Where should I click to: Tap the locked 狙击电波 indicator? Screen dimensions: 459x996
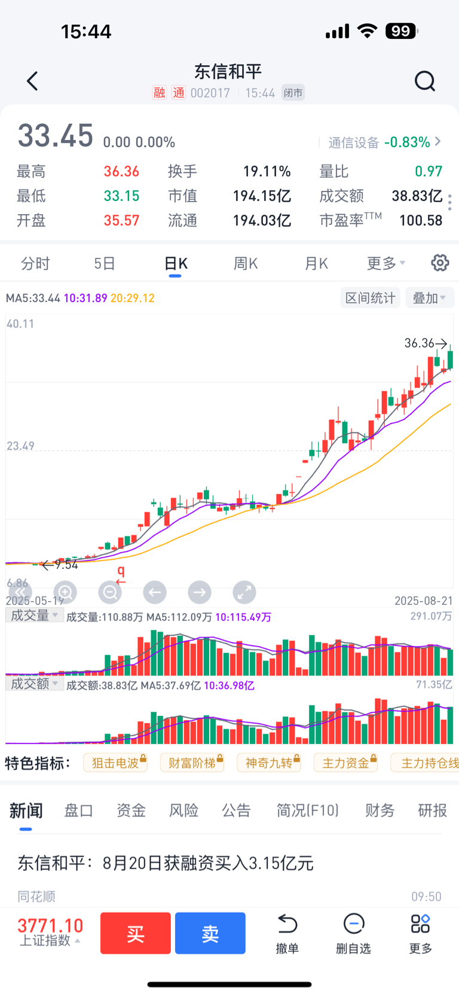[115, 763]
